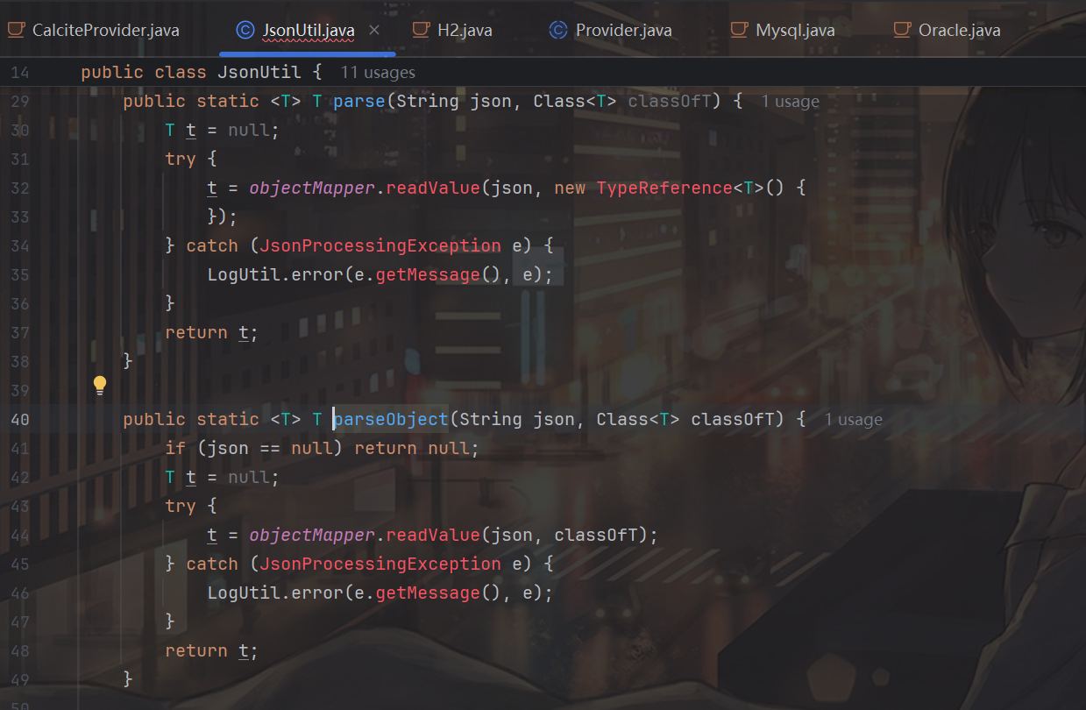This screenshot has width=1086, height=710.
Task: Click the yellow light bulb quick-fix icon
Action: point(100,384)
